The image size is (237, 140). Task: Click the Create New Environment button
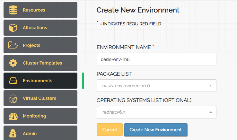pyautogui.click(x=155, y=130)
